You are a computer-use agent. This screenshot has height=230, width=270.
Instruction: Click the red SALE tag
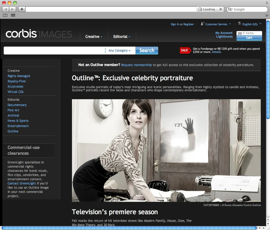pos(185,50)
